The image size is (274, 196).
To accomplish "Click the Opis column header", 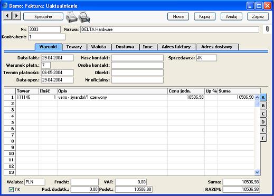I will 112,91.
